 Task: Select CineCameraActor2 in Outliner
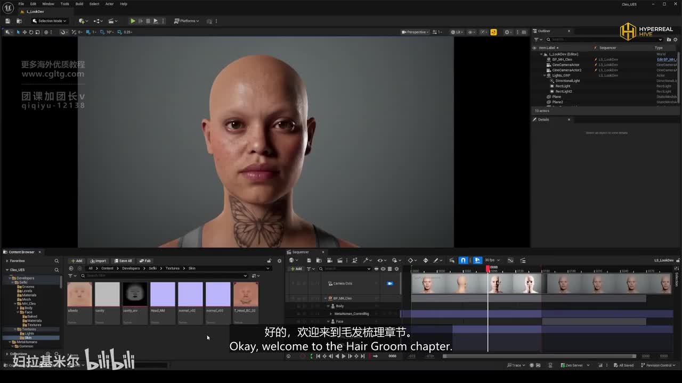pos(567,70)
